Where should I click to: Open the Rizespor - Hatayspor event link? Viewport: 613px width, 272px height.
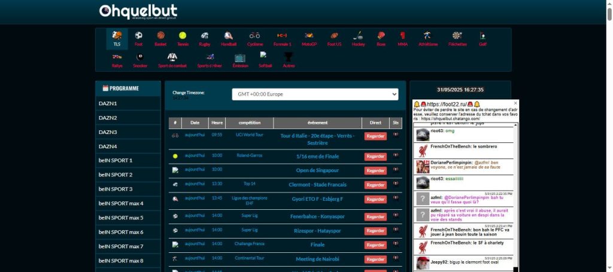(x=317, y=231)
